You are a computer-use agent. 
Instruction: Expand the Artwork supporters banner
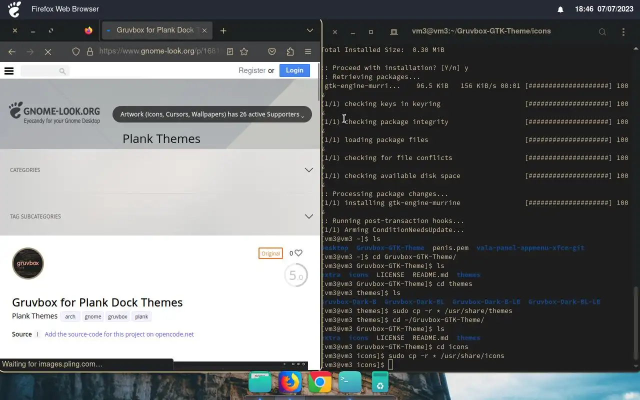(212, 114)
